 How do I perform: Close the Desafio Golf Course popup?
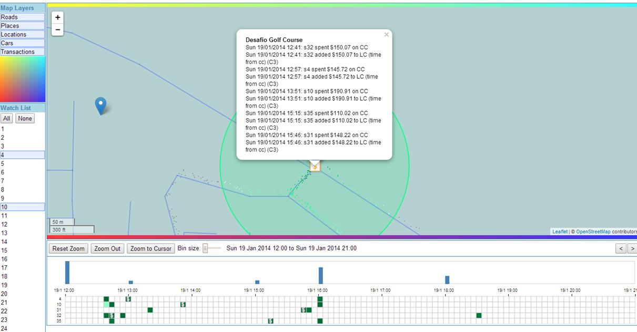click(387, 35)
